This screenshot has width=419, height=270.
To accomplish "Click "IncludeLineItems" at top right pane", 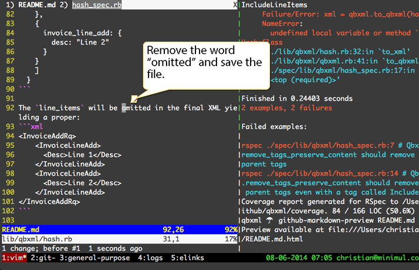I will click(275, 5).
